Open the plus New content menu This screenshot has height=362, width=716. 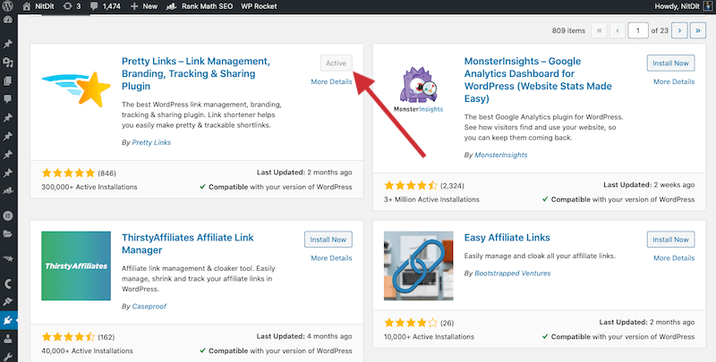pos(144,6)
